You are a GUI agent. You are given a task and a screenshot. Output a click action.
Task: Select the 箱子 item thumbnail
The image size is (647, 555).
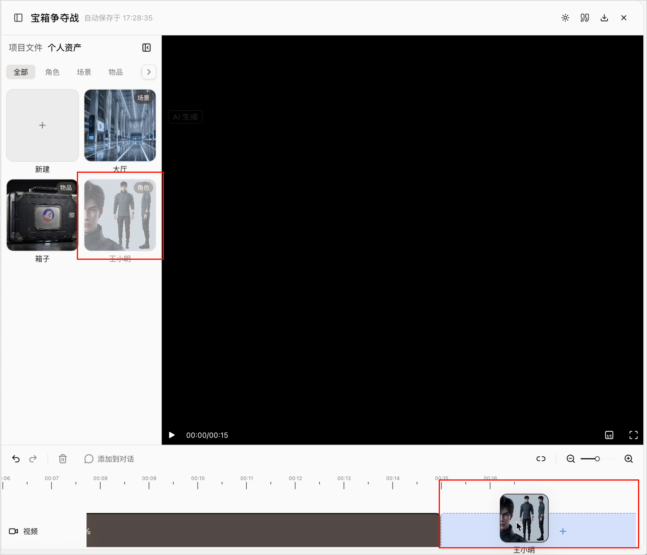[43, 215]
